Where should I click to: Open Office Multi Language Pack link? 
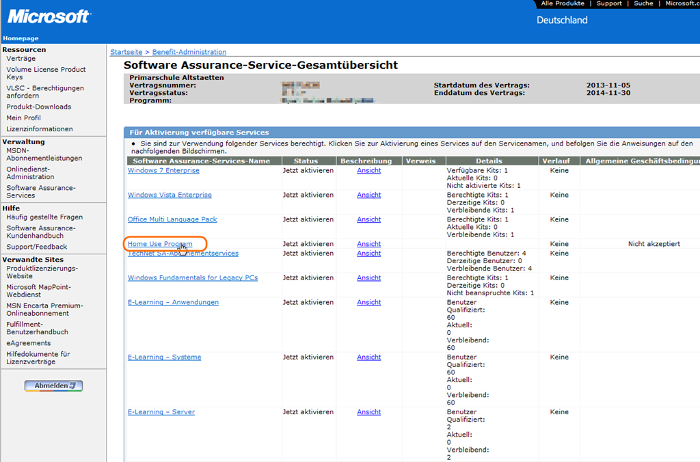pos(172,220)
